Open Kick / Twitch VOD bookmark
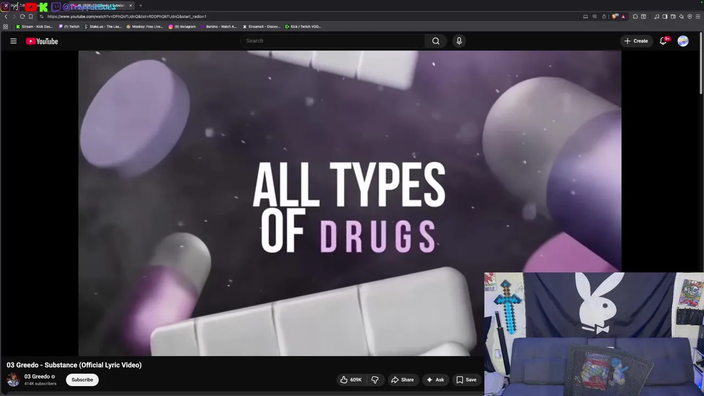704x396 pixels. tap(303, 26)
